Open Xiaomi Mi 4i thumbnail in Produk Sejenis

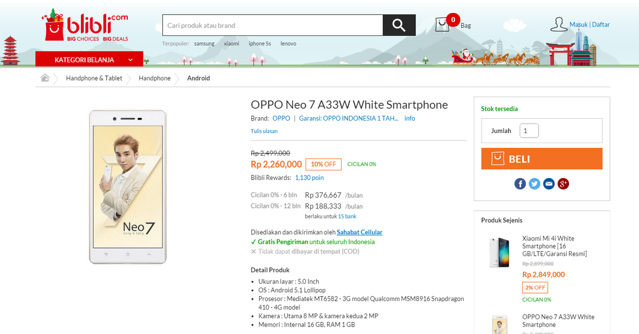point(500,252)
